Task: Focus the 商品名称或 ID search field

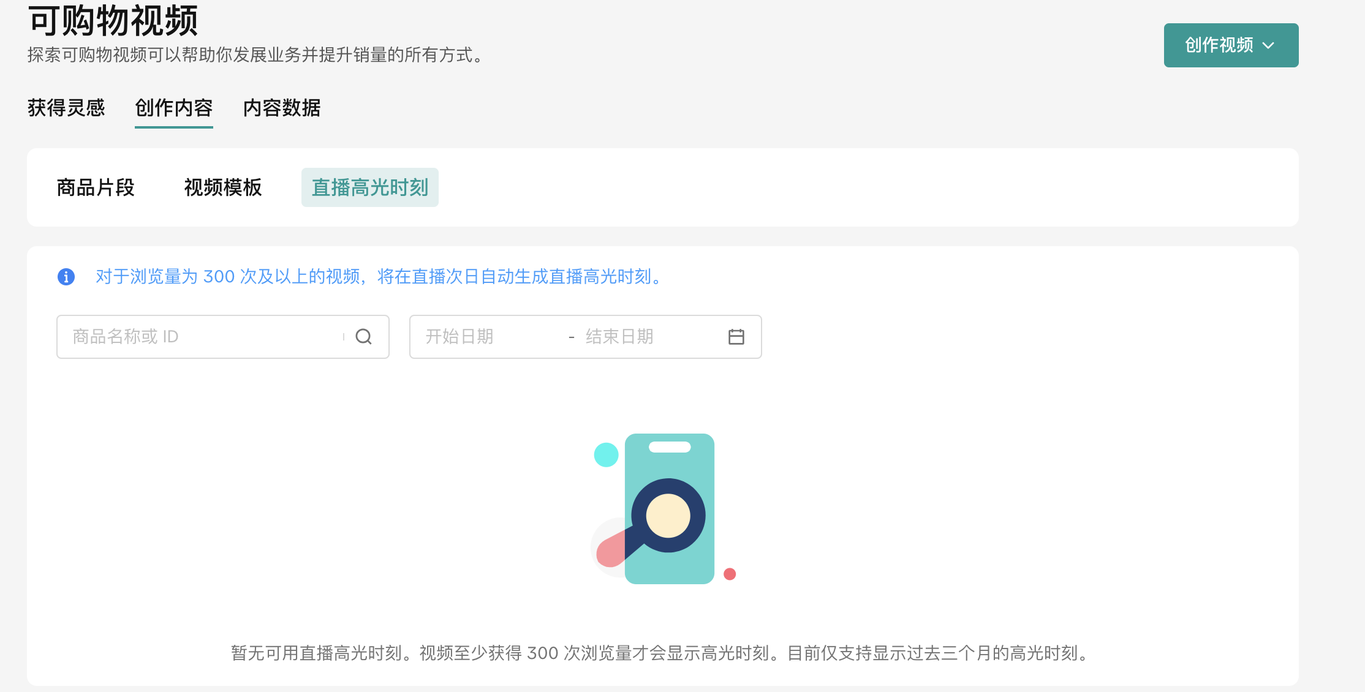Action: (202, 337)
